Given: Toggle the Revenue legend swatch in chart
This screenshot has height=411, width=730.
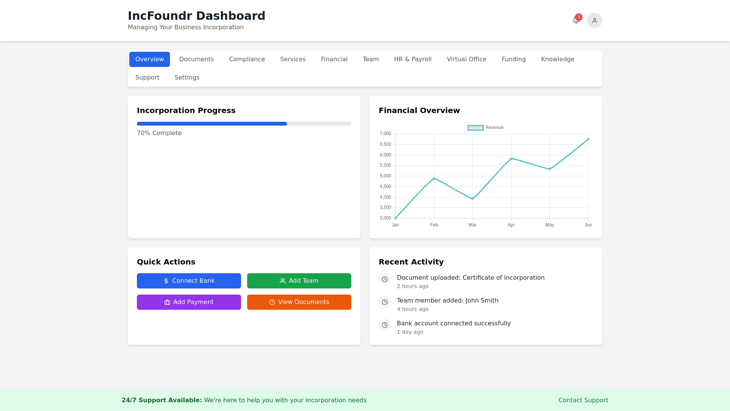Looking at the screenshot, I should coord(475,128).
